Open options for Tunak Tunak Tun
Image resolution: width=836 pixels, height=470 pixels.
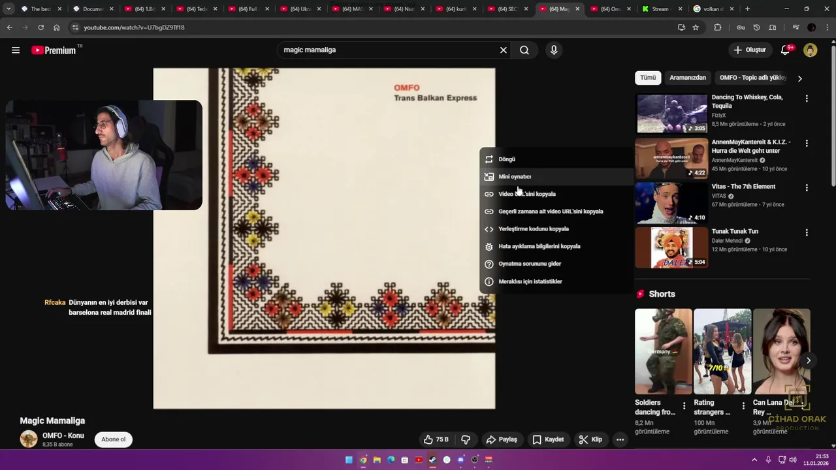click(x=807, y=232)
